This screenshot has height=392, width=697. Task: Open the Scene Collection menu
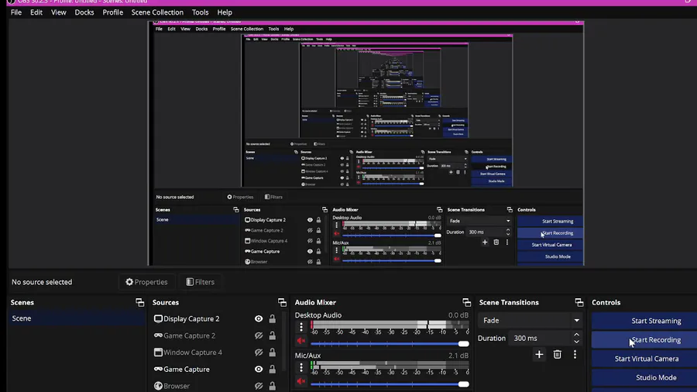[x=157, y=12]
